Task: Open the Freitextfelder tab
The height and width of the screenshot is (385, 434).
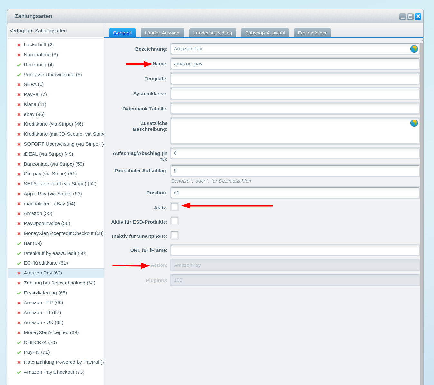Action: pos(312,33)
